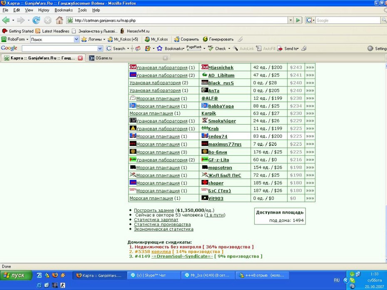Open the Построить здание link
Screen dimensions: 387x290
pyautogui.click(x=154, y=210)
